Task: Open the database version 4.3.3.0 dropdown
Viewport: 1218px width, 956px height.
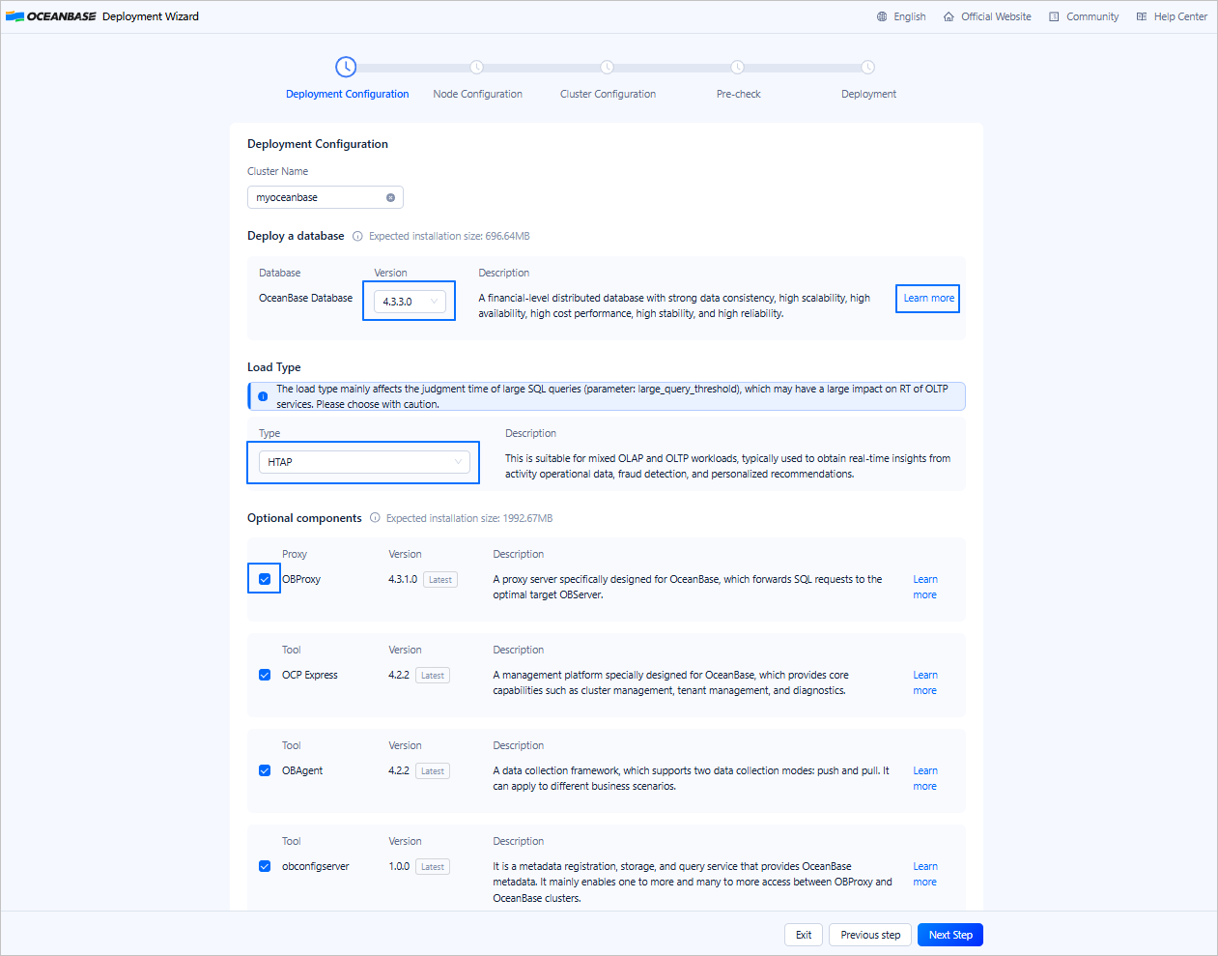Action: click(410, 302)
